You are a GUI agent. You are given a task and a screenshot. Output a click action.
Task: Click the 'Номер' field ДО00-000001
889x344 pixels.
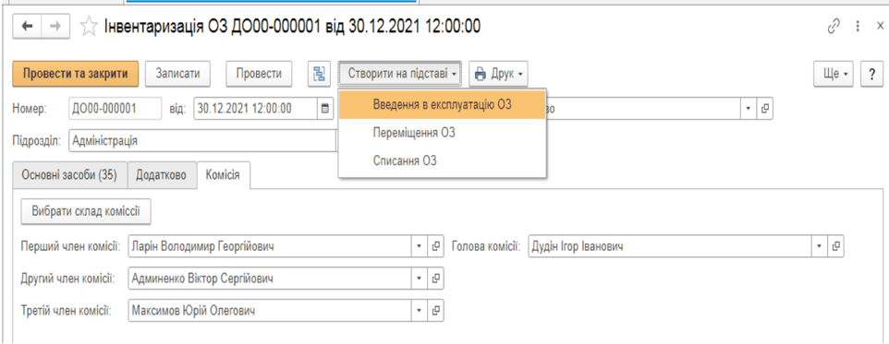coord(116,109)
